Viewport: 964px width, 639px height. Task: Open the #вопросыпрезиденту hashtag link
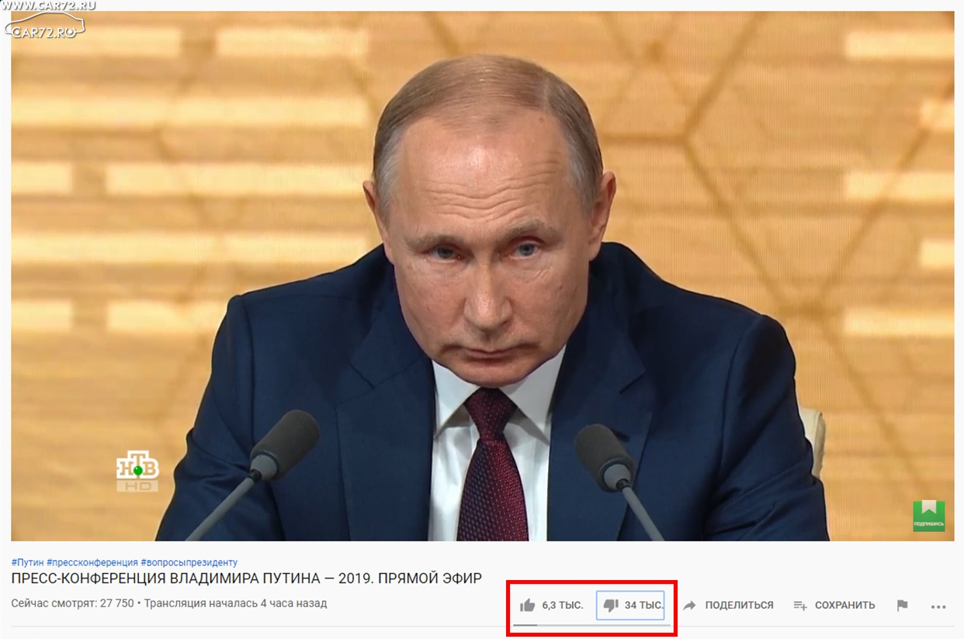coord(189,562)
